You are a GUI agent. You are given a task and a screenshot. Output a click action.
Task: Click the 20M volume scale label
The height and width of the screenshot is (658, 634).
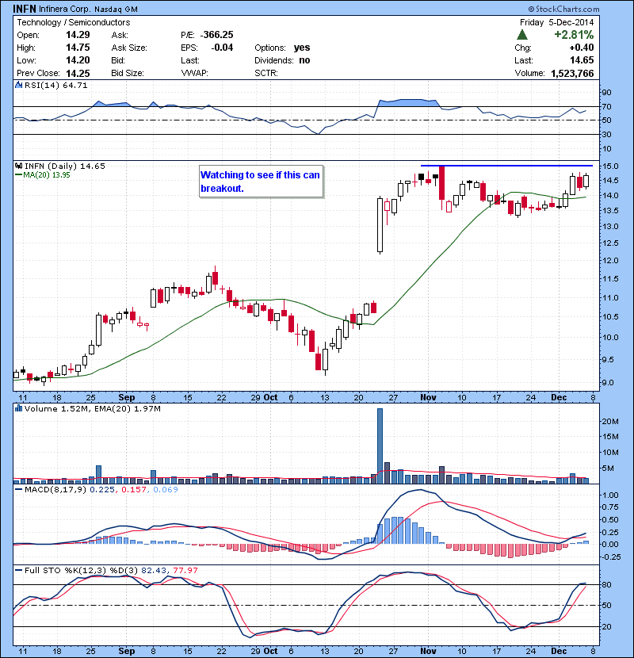pos(610,421)
